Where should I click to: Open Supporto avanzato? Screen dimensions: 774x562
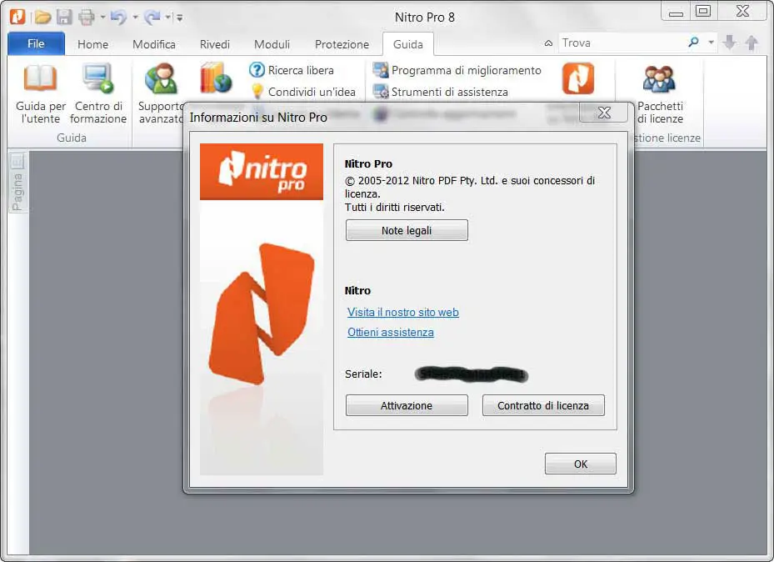(161, 94)
